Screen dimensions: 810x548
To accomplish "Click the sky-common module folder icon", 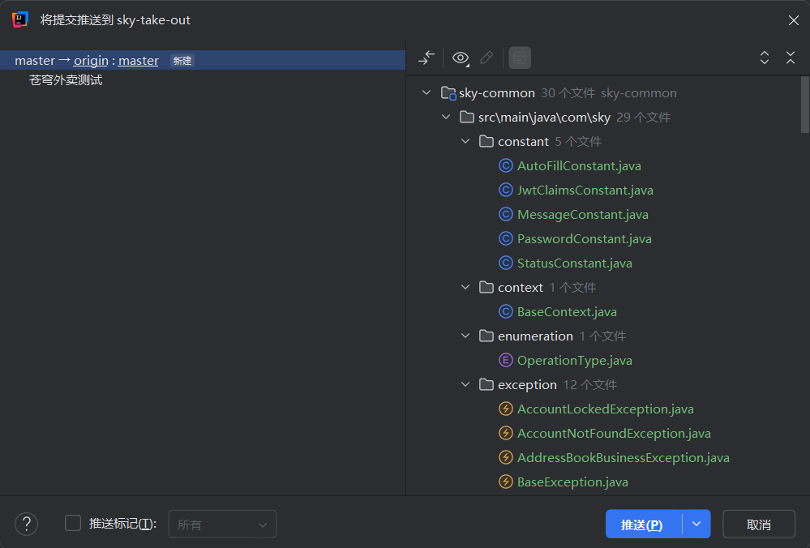I will 448,93.
